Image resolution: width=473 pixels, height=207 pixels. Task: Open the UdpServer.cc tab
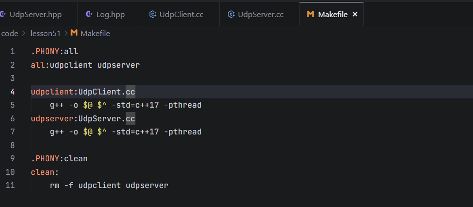pos(260,14)
